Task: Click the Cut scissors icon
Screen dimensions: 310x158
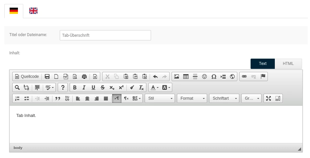Action: [107, 77]
